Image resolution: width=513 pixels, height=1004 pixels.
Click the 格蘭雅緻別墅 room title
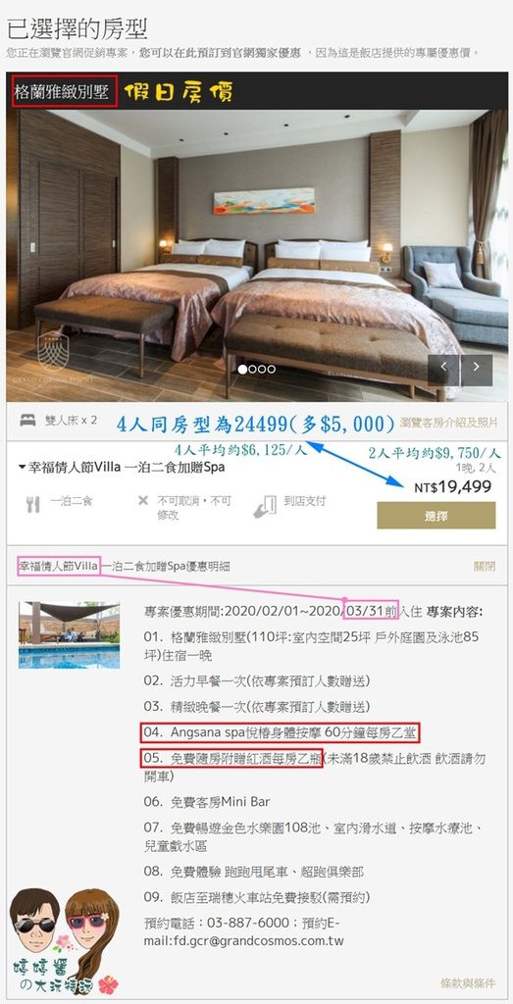click(62, 93)
